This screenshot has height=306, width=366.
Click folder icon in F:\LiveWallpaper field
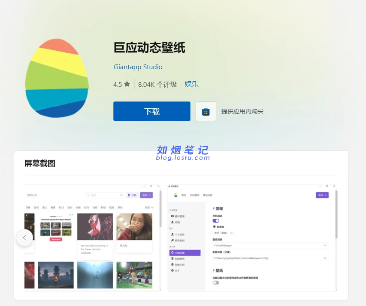(325, 245)
